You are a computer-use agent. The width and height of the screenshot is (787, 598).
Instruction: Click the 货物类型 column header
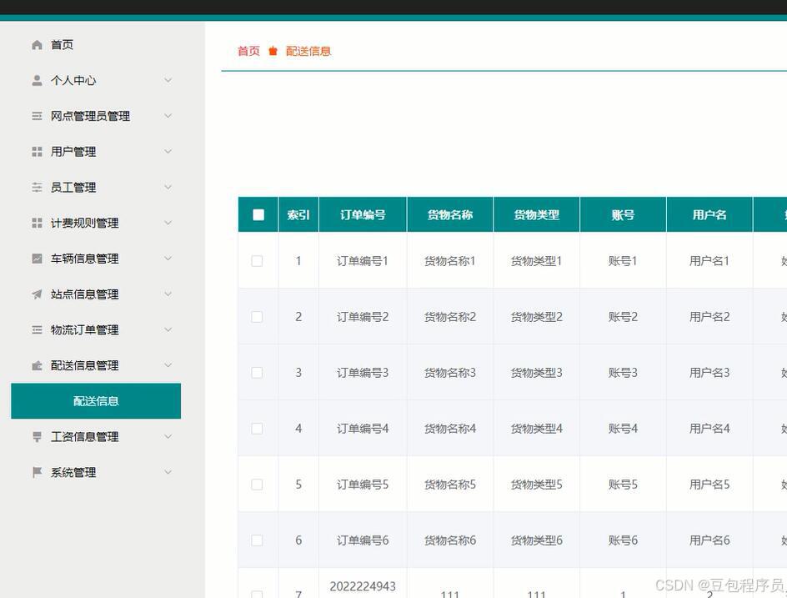[x=537, y=215]
